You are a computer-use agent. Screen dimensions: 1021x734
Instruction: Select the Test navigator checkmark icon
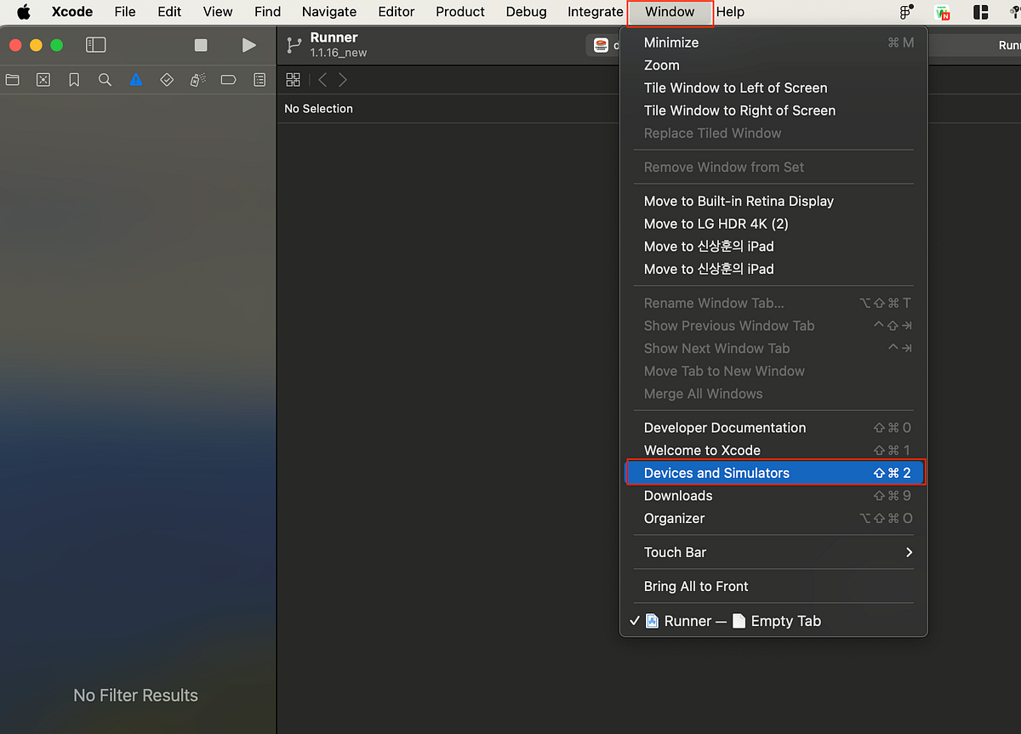pyautogui.click(x=166, y=79)
